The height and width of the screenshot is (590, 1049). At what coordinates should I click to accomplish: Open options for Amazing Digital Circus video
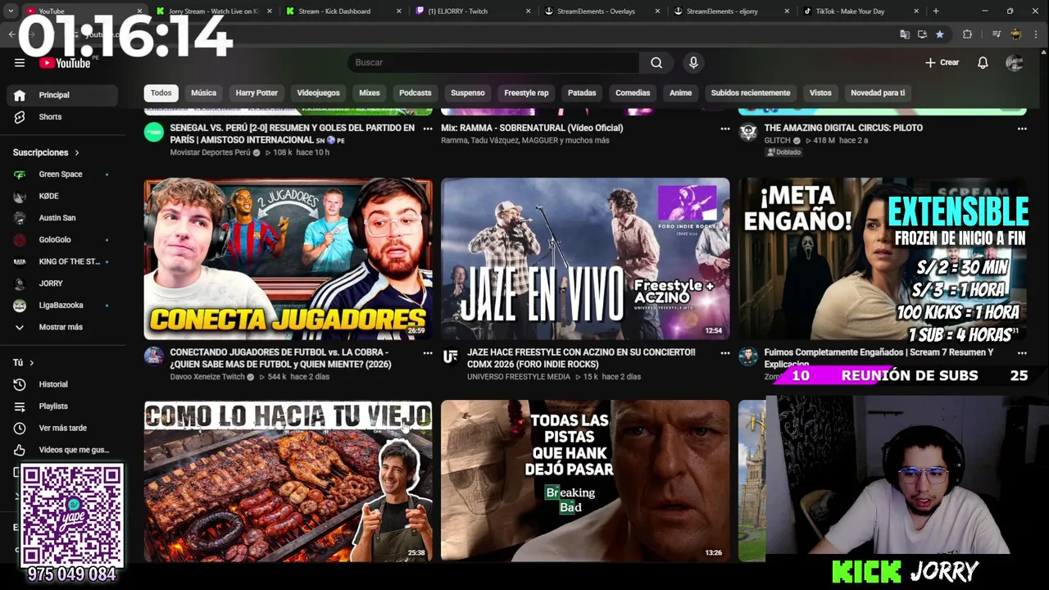pos(1022,129)
